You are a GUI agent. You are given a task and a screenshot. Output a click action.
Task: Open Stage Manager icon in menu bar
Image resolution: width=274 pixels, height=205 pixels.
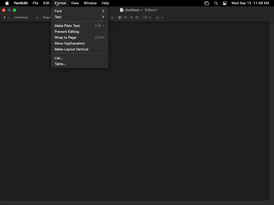tap(207, 3)
